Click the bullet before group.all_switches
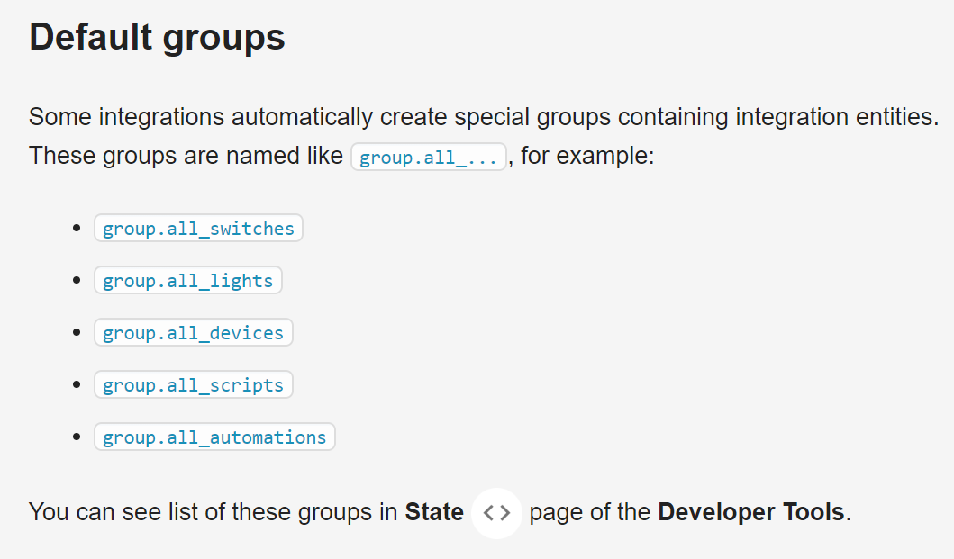The height and width of the screenshot is (559, 954). [77, 229]
